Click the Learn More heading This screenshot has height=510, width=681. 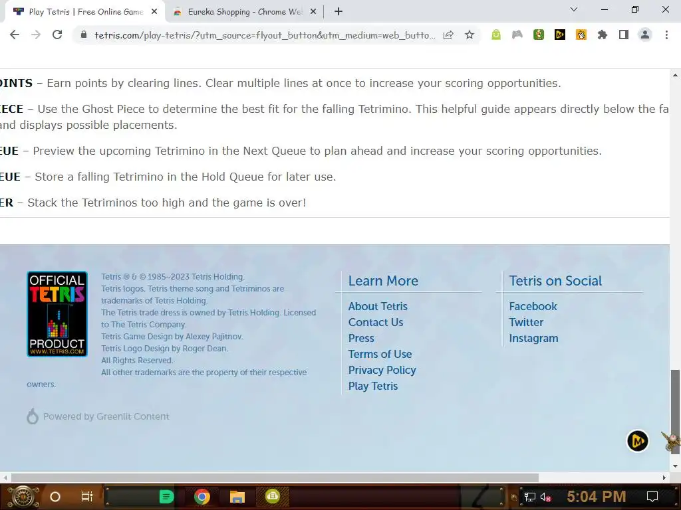383,281
